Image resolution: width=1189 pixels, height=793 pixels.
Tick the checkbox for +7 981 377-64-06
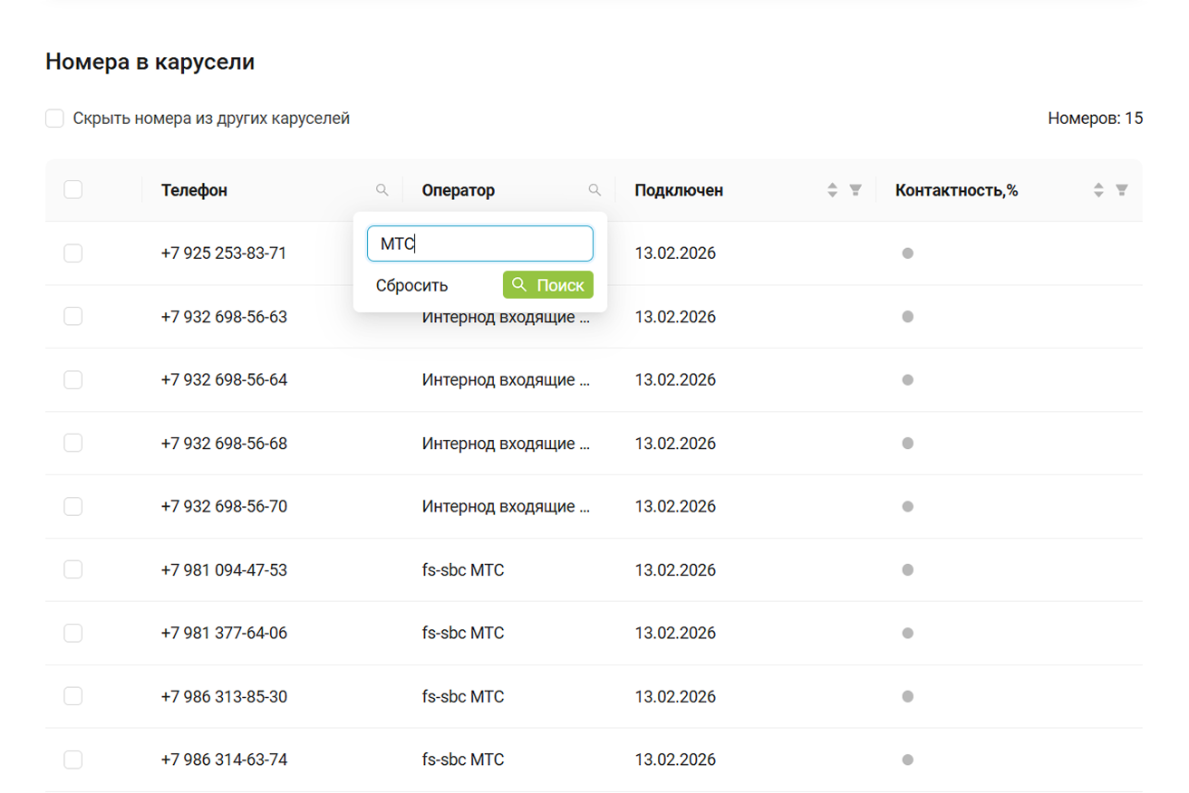[x=73, y=634]
